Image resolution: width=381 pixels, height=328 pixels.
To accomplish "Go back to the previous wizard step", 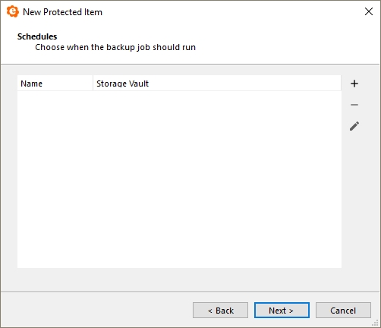I will [220, 311].
